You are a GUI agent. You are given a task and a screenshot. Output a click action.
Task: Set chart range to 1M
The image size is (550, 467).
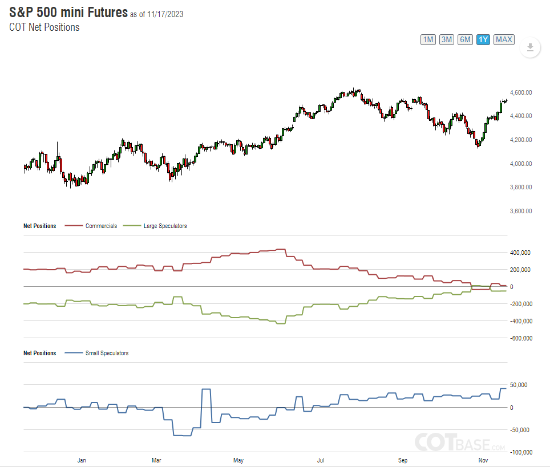click(428, 39)
